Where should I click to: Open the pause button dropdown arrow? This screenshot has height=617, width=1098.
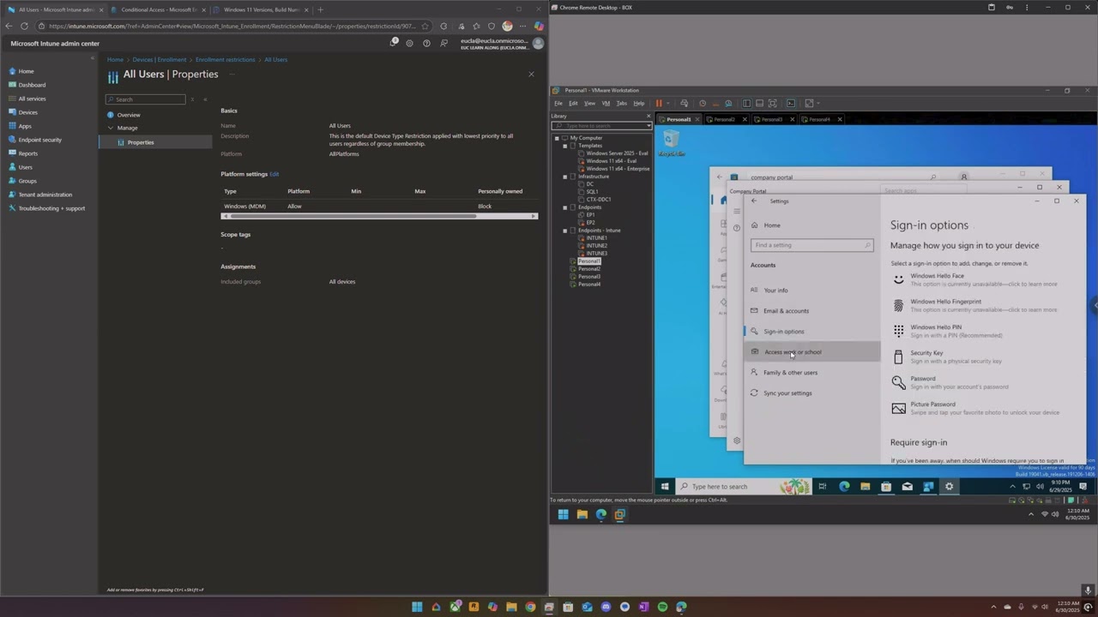(x=667, y=103)
